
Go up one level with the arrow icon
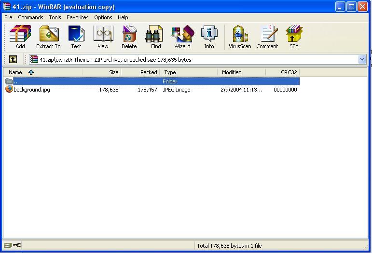coord(13,59)
